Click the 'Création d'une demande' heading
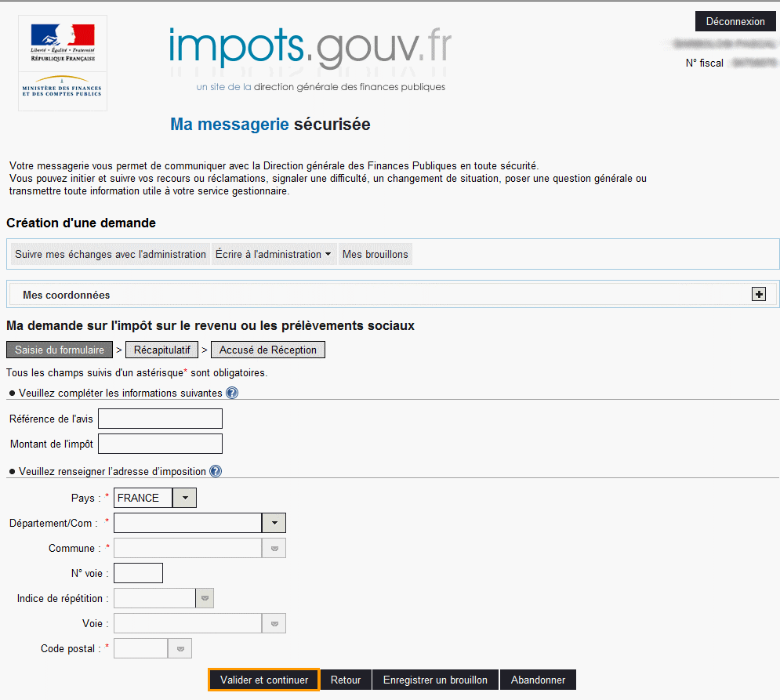The width and height of the screenshot is (780, 700). 81,223
